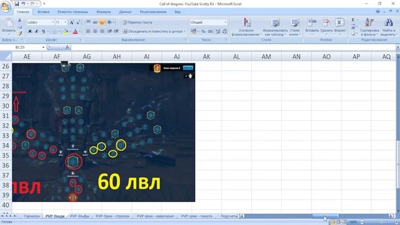
Task: Open Cell Styles (Стили ячеек) gallery
Action: click(294, 27)
